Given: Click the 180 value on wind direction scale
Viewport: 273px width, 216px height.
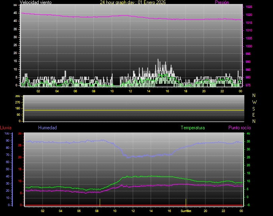Looking at the screenshot, I should [x=17, y=109].
